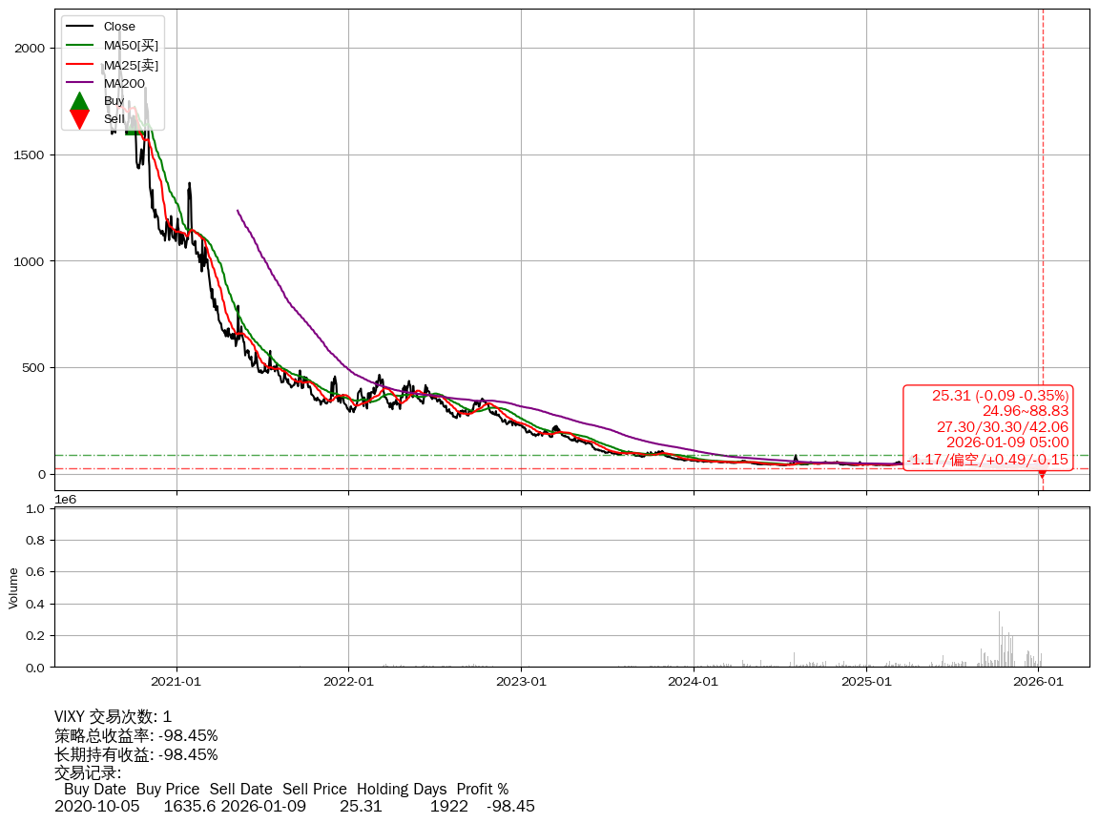Click the green MA50 line sample in legend
Viewport: 1099px width, 823px height.
[80, 46]
